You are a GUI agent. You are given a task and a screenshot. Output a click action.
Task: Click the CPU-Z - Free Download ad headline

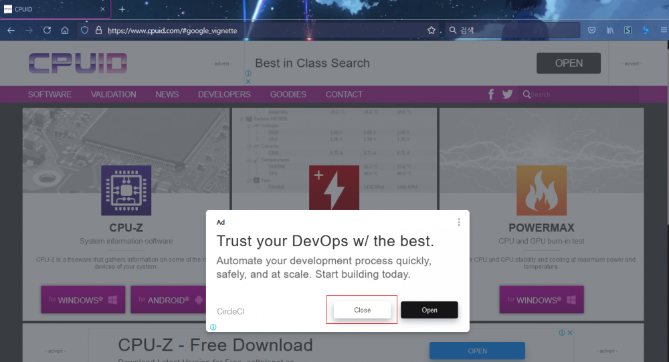(215, 345)
